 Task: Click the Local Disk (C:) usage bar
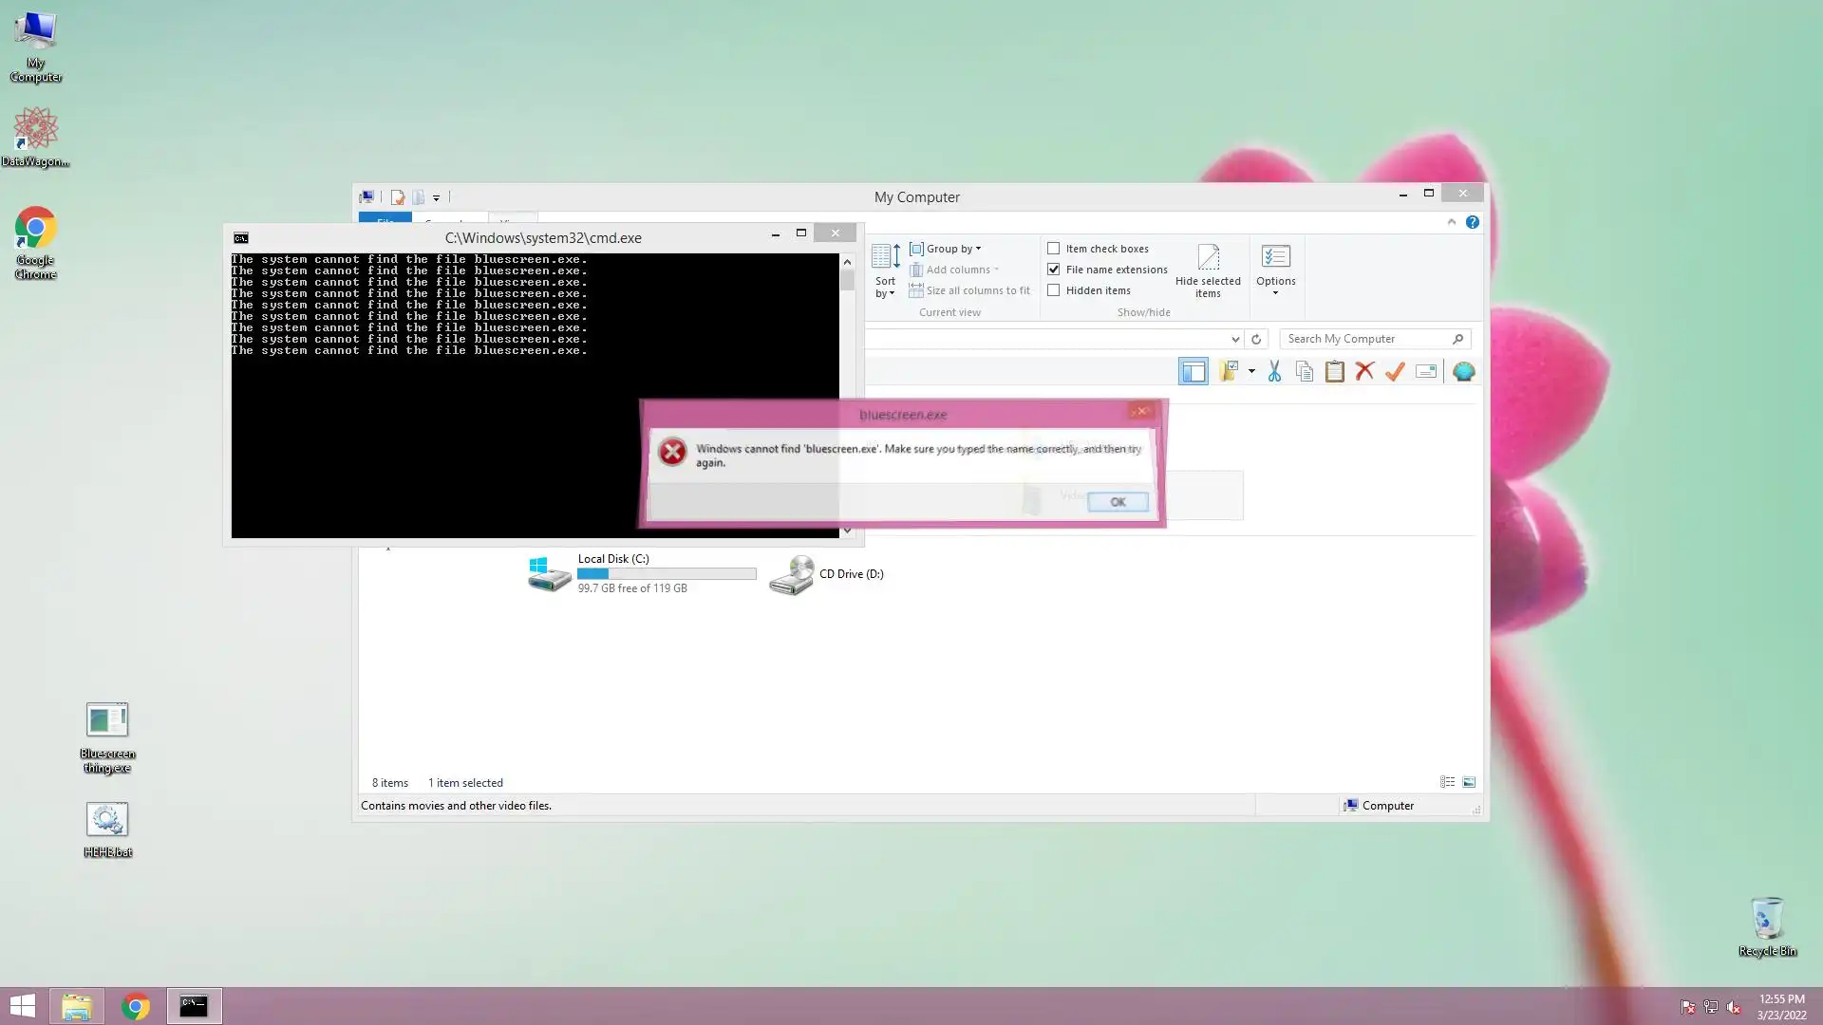click(667, 574)
